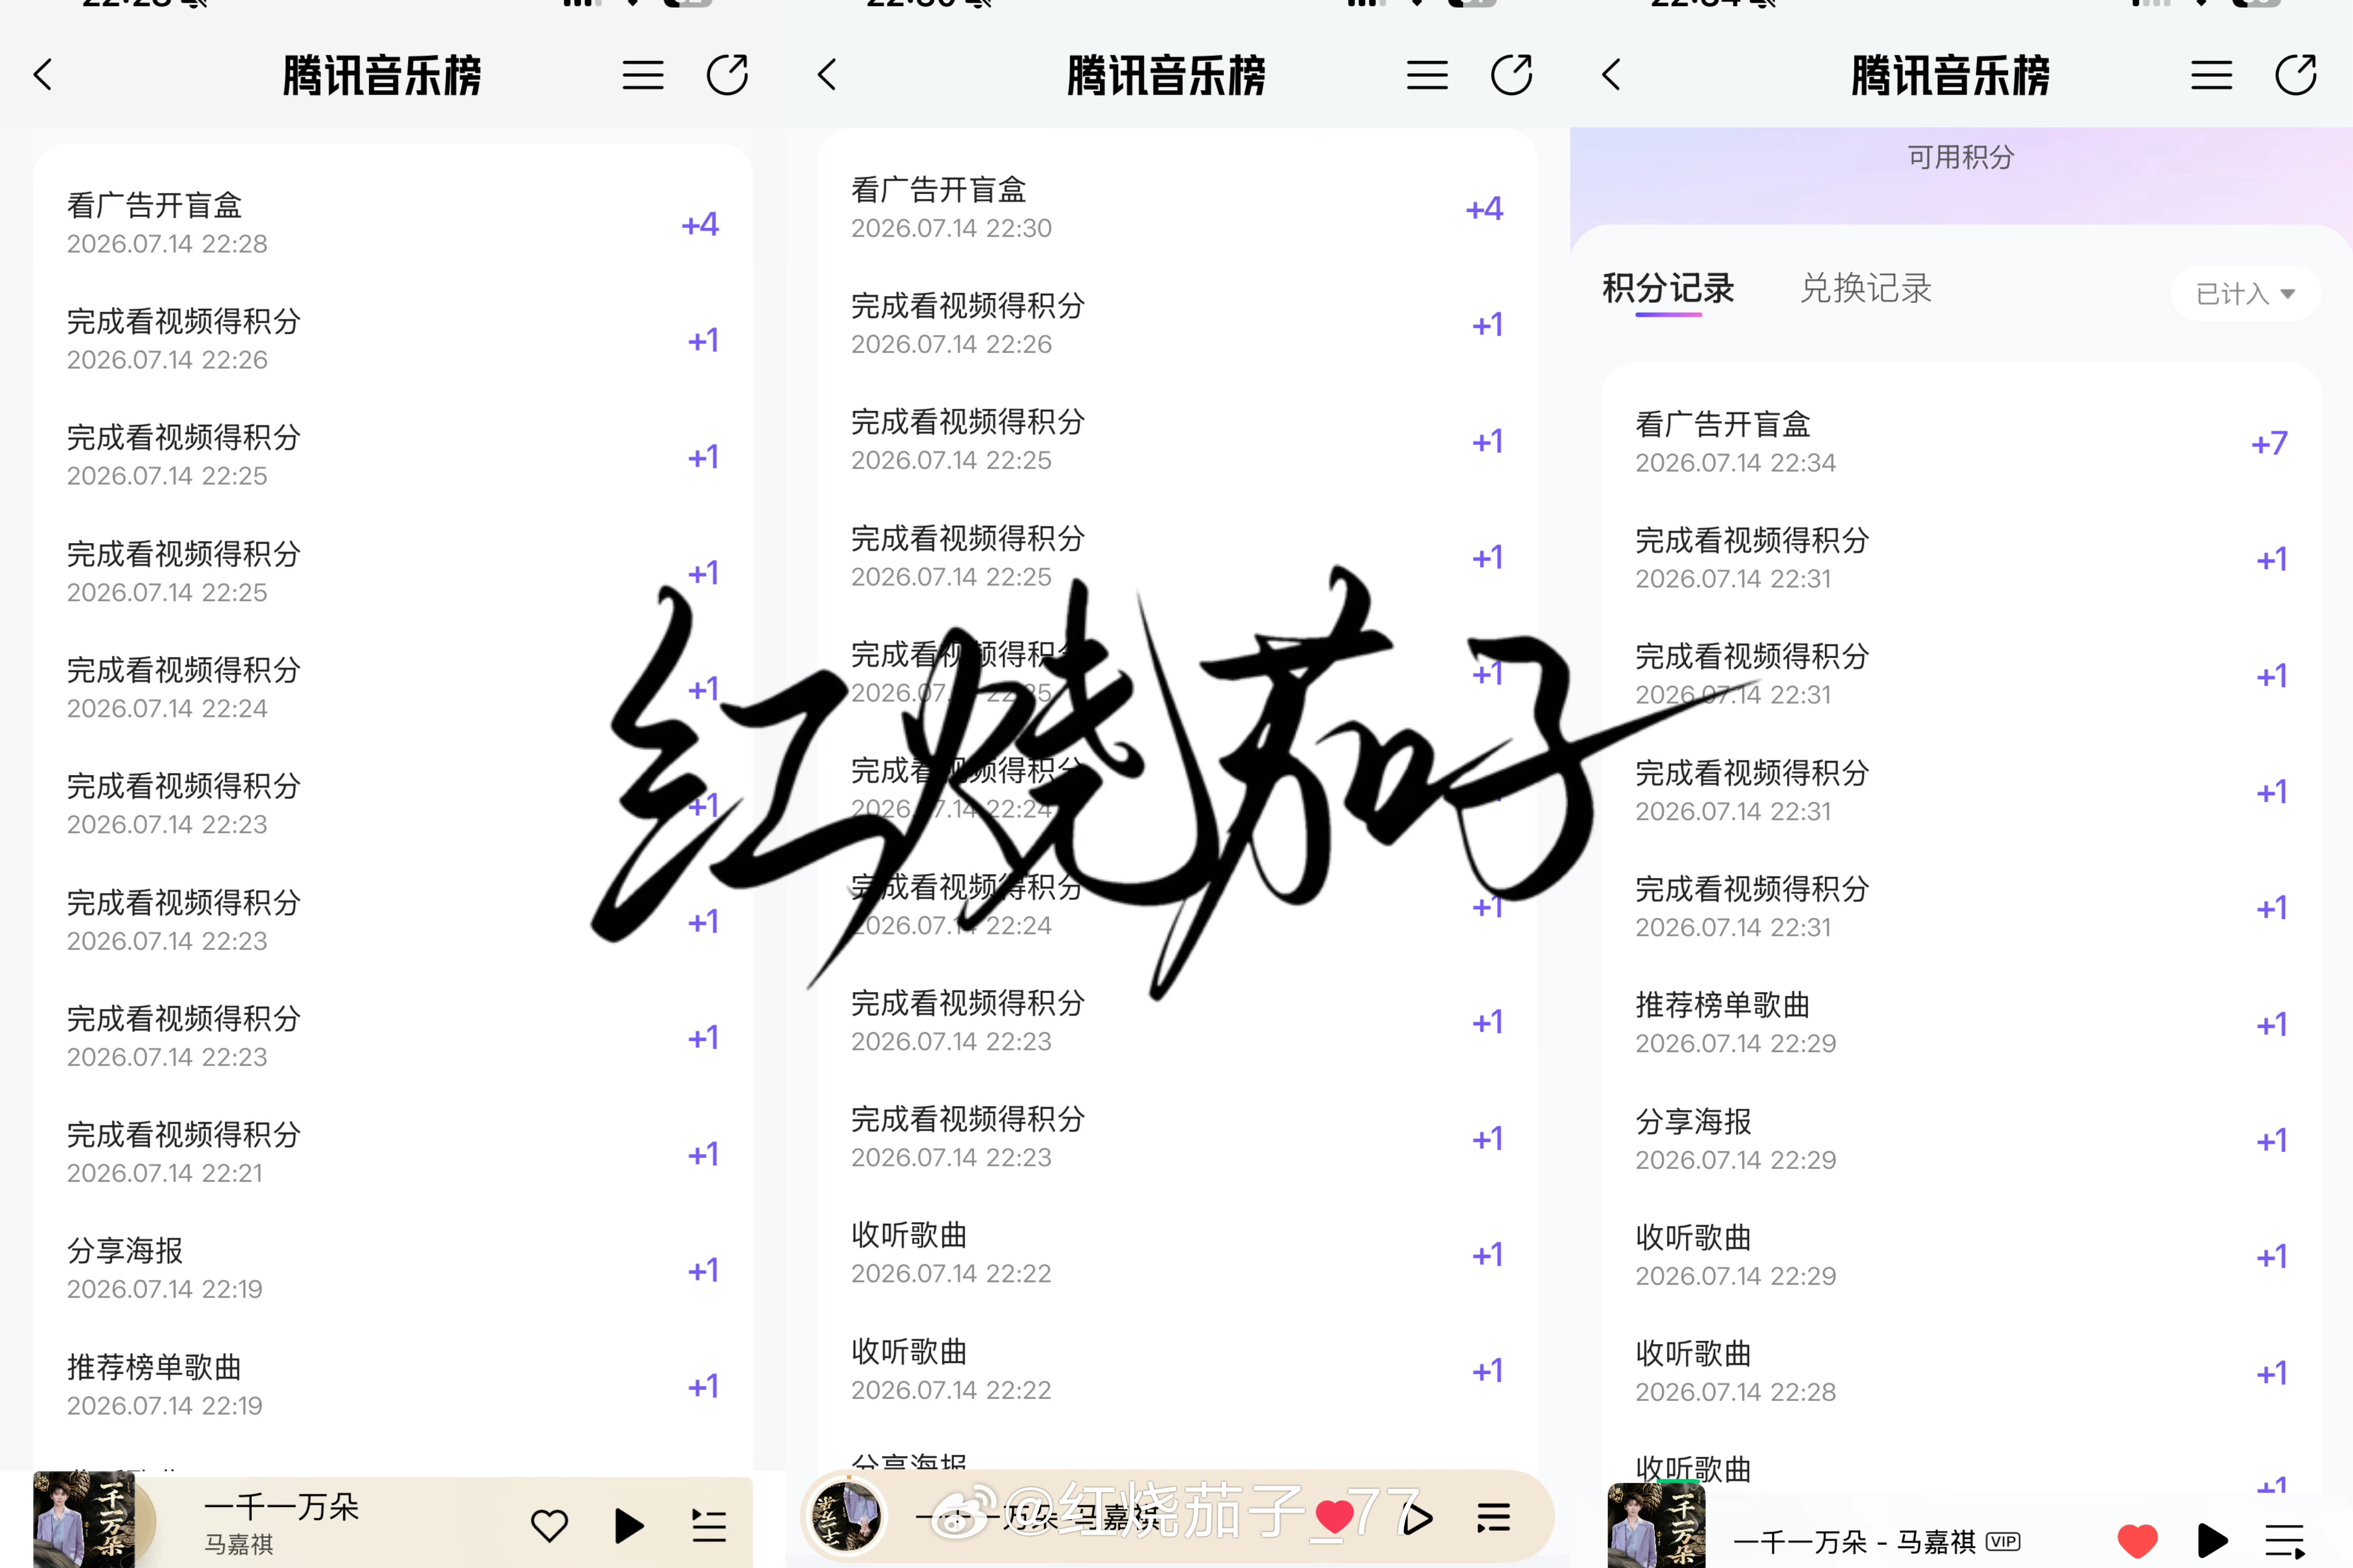2353x1568 pixels.
Task: Open playlist queue in the right mini player
Action: click(x=2286, y=1541)
